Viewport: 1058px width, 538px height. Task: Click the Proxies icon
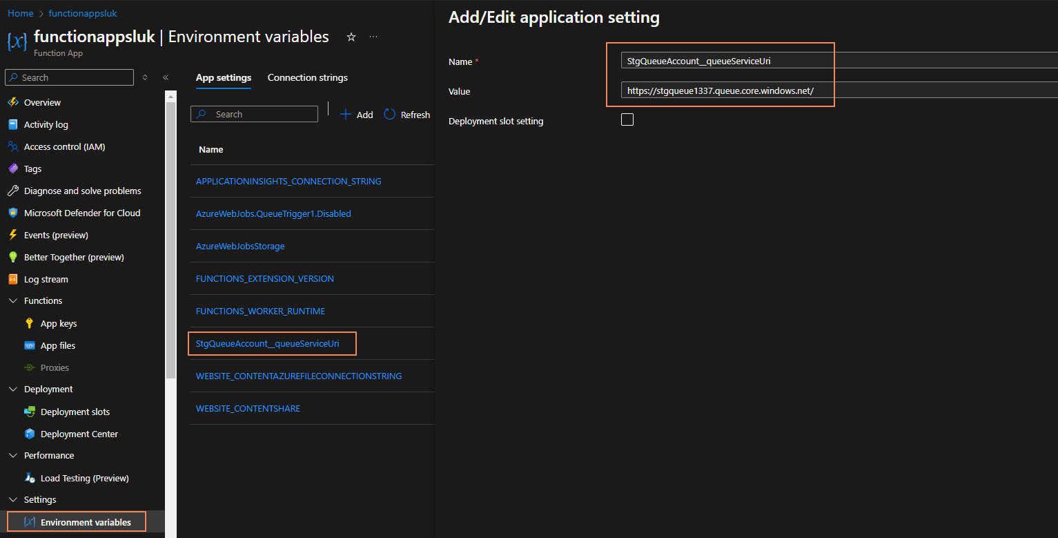29,367
